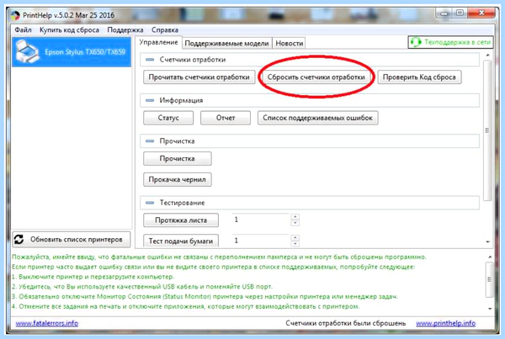The height and width of the screenshot is (339, 505).
Task: Click Прочитать счетчики отработки button
Action: pyautogui.click(x=199, y=77)
